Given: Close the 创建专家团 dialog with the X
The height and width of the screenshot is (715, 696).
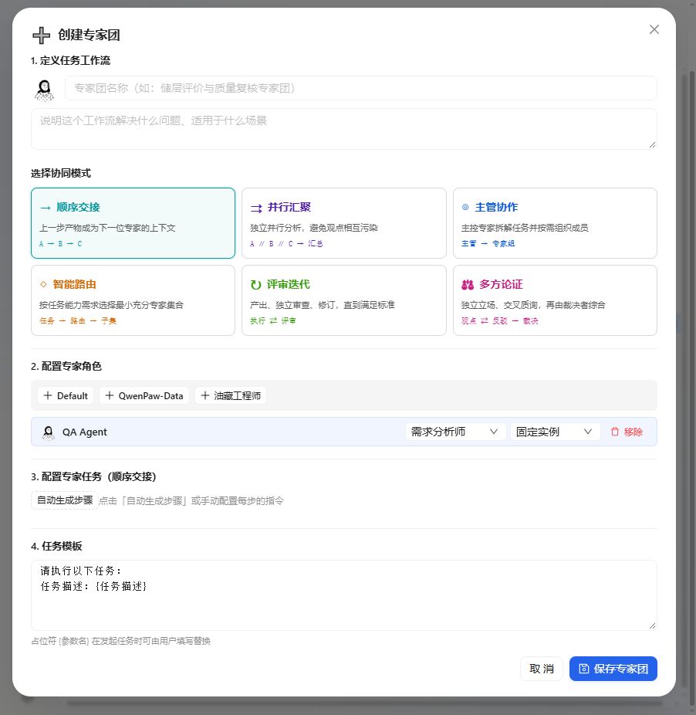Looking at the screenshot, I should (x=654, y=29).
